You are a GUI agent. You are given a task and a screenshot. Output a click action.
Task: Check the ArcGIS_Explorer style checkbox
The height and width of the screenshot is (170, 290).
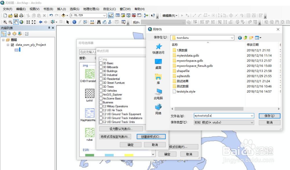(x=101, y=95)
